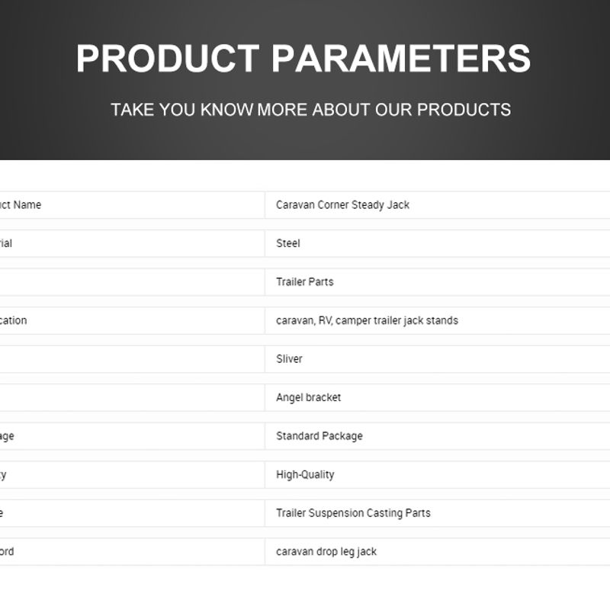610x610 pixels.
Task: Select the label cell ending in 'ord'
Action: point(132,551)
